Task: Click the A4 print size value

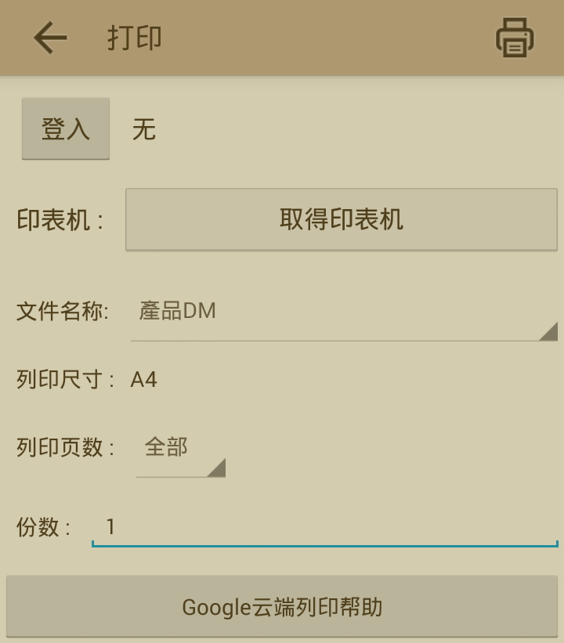Action: coord(143,379)
